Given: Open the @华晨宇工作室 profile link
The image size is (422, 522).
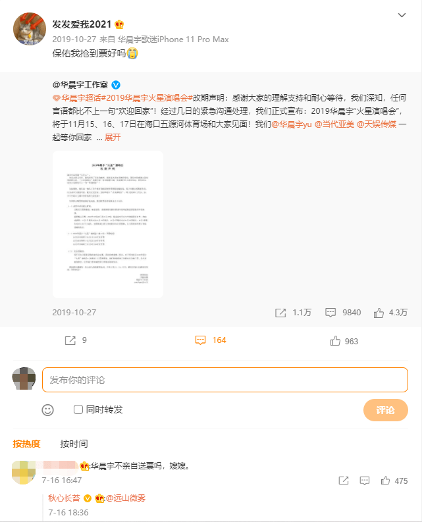Looking at the screenshot, I should click(80, 85).
